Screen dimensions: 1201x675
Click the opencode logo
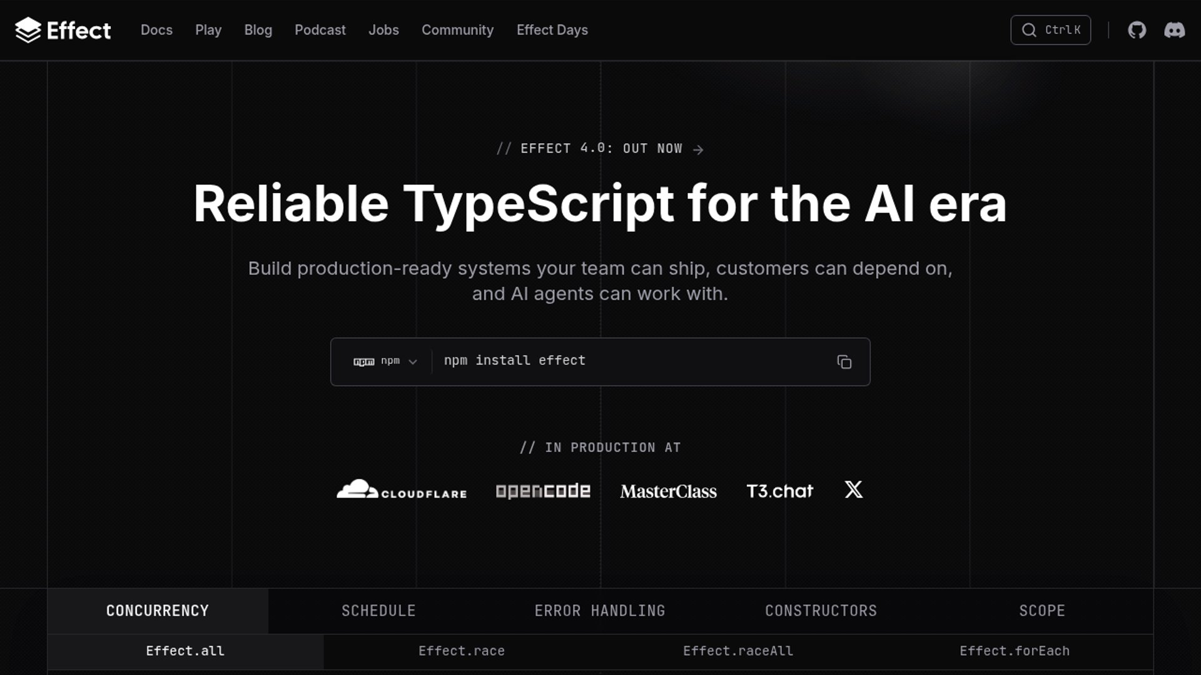click(543, 491)
